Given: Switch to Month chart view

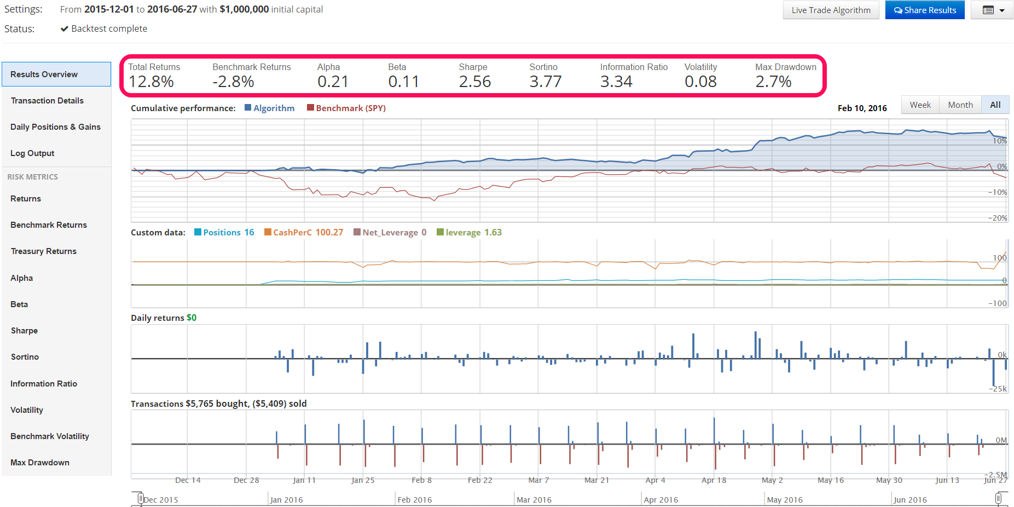Looking at the screenshot, I should tap(960, 105).
